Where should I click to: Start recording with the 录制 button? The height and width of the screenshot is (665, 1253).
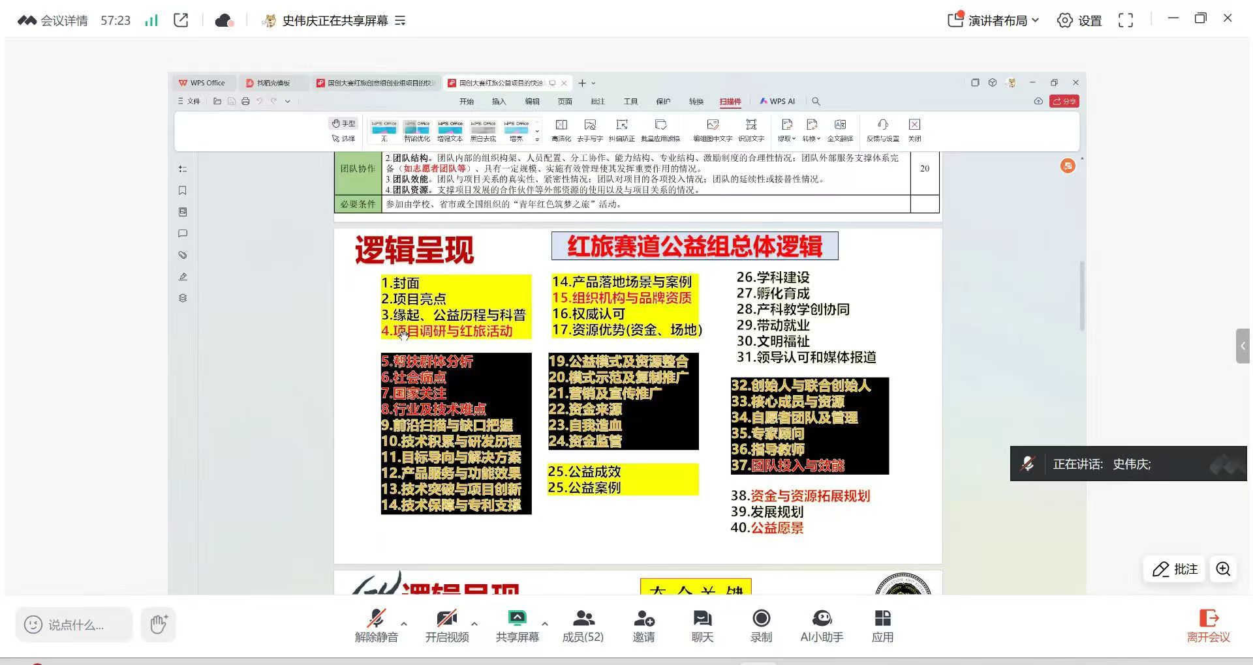(x=760, y=625)
